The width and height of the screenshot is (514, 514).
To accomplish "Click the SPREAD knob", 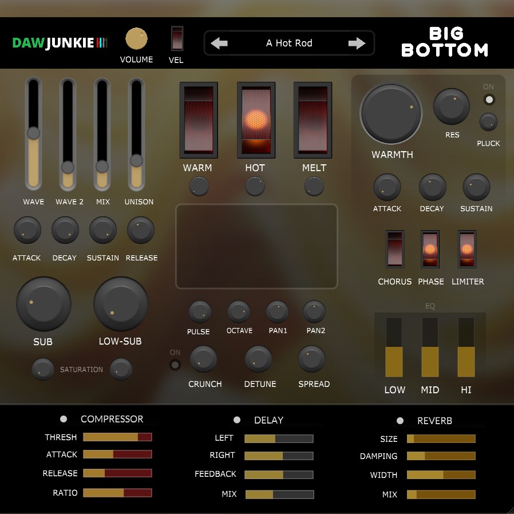I will [x=312, y=359].
